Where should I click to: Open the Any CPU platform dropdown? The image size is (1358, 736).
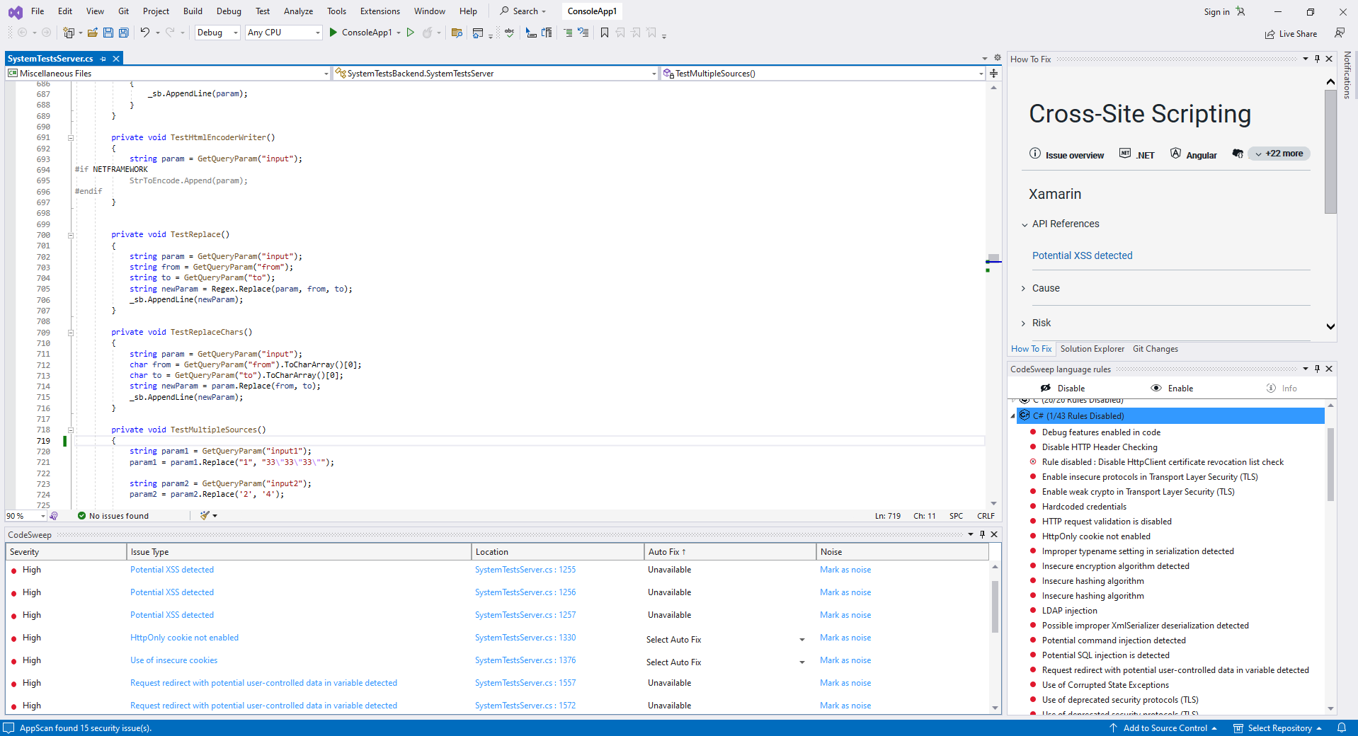(x=284, y=33)
